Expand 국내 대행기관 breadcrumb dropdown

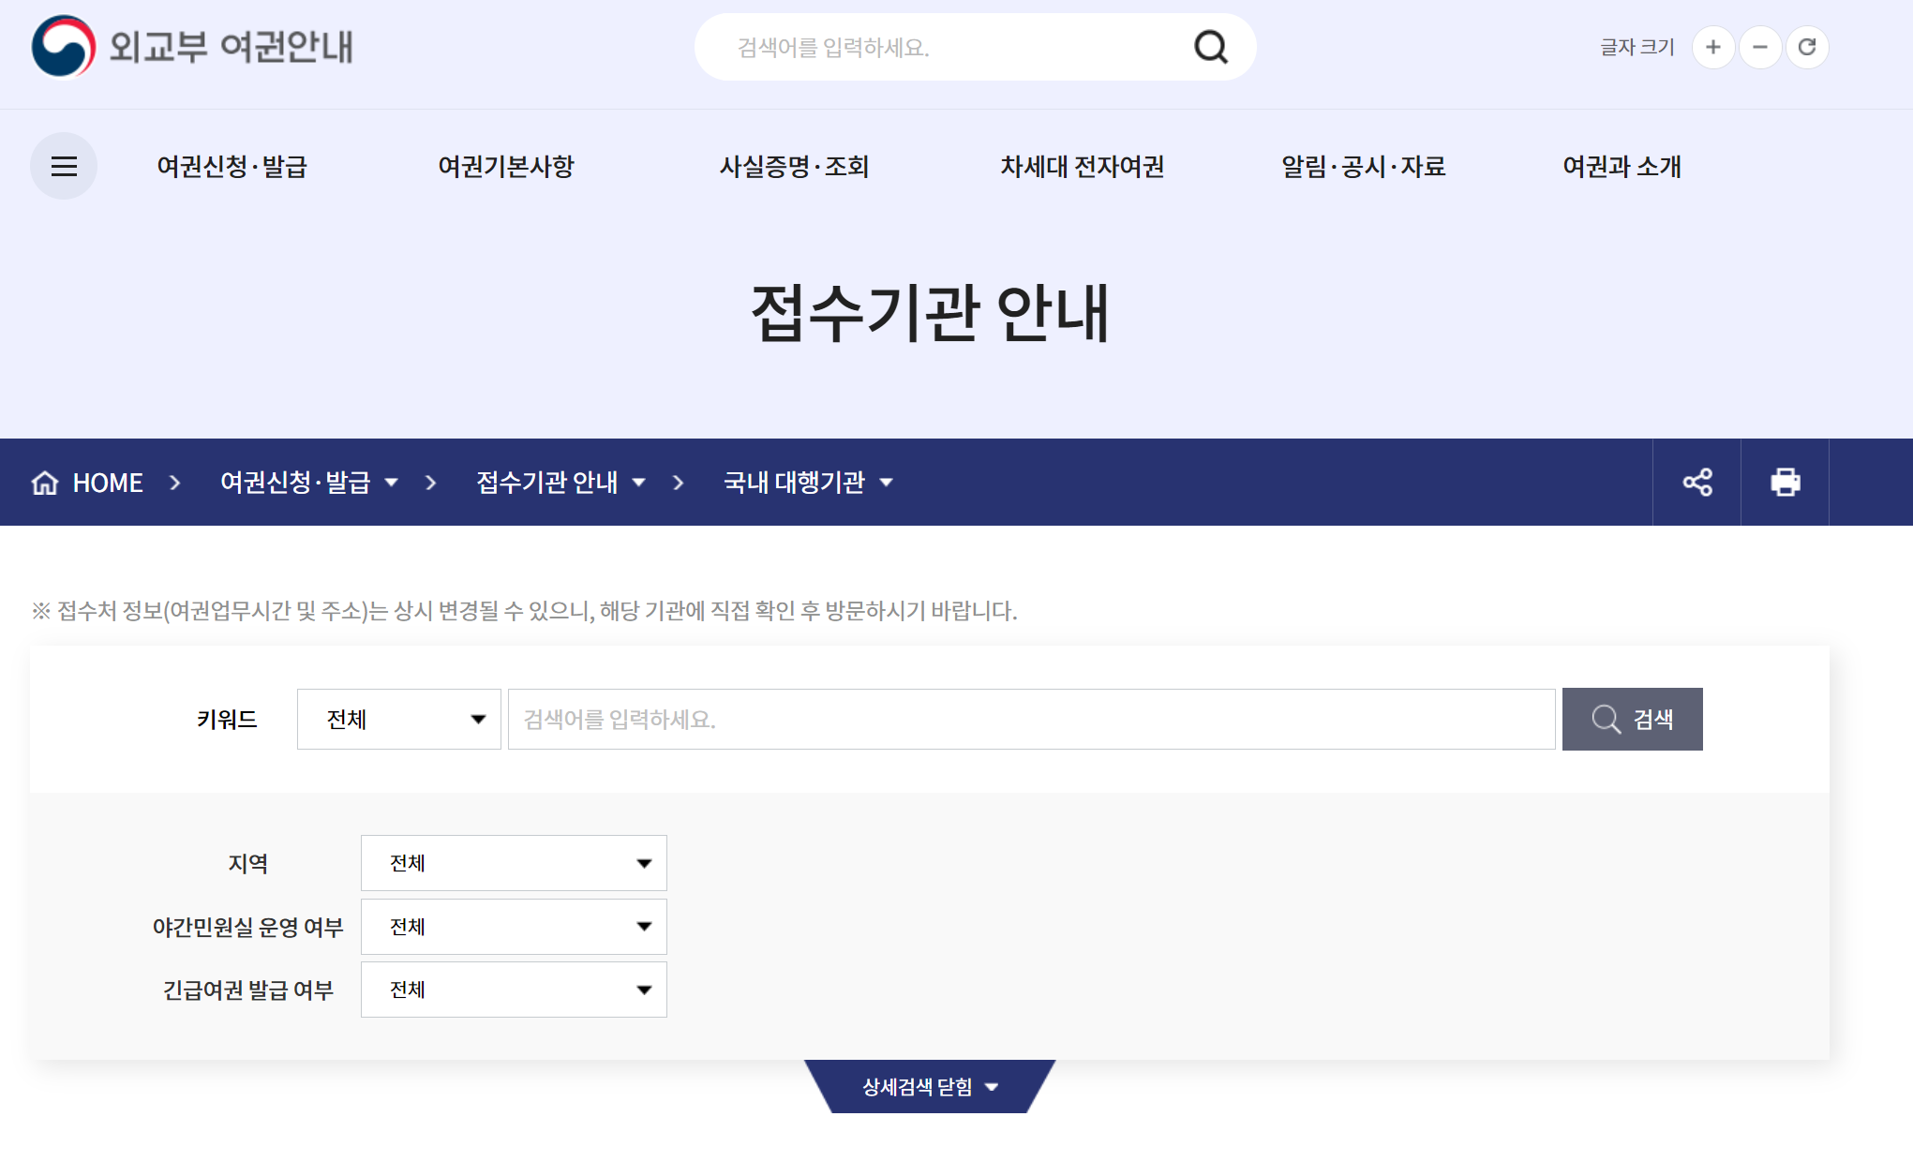pos(808,483)
